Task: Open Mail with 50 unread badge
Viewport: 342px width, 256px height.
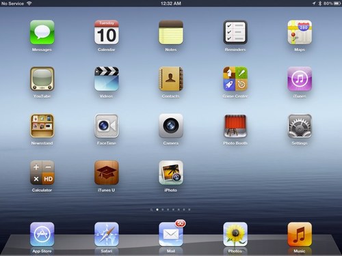Action: tap(171, 234)
